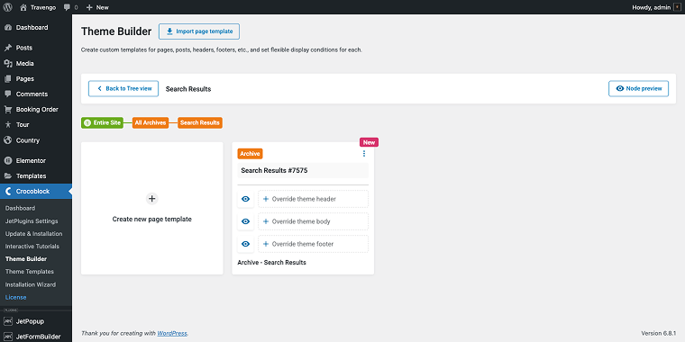
Task: Toggle header visibility eye icon
Action: pos(245,199)
